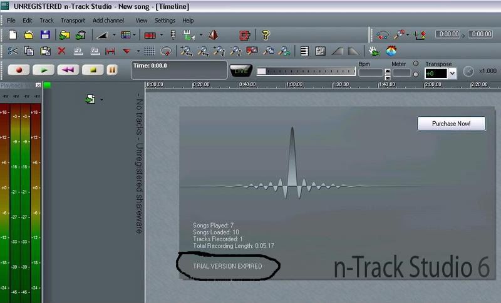This screenshot has width=501, height=303.
Task: Open dropdown arrow beside red meter icon
Action: (162, 35)
